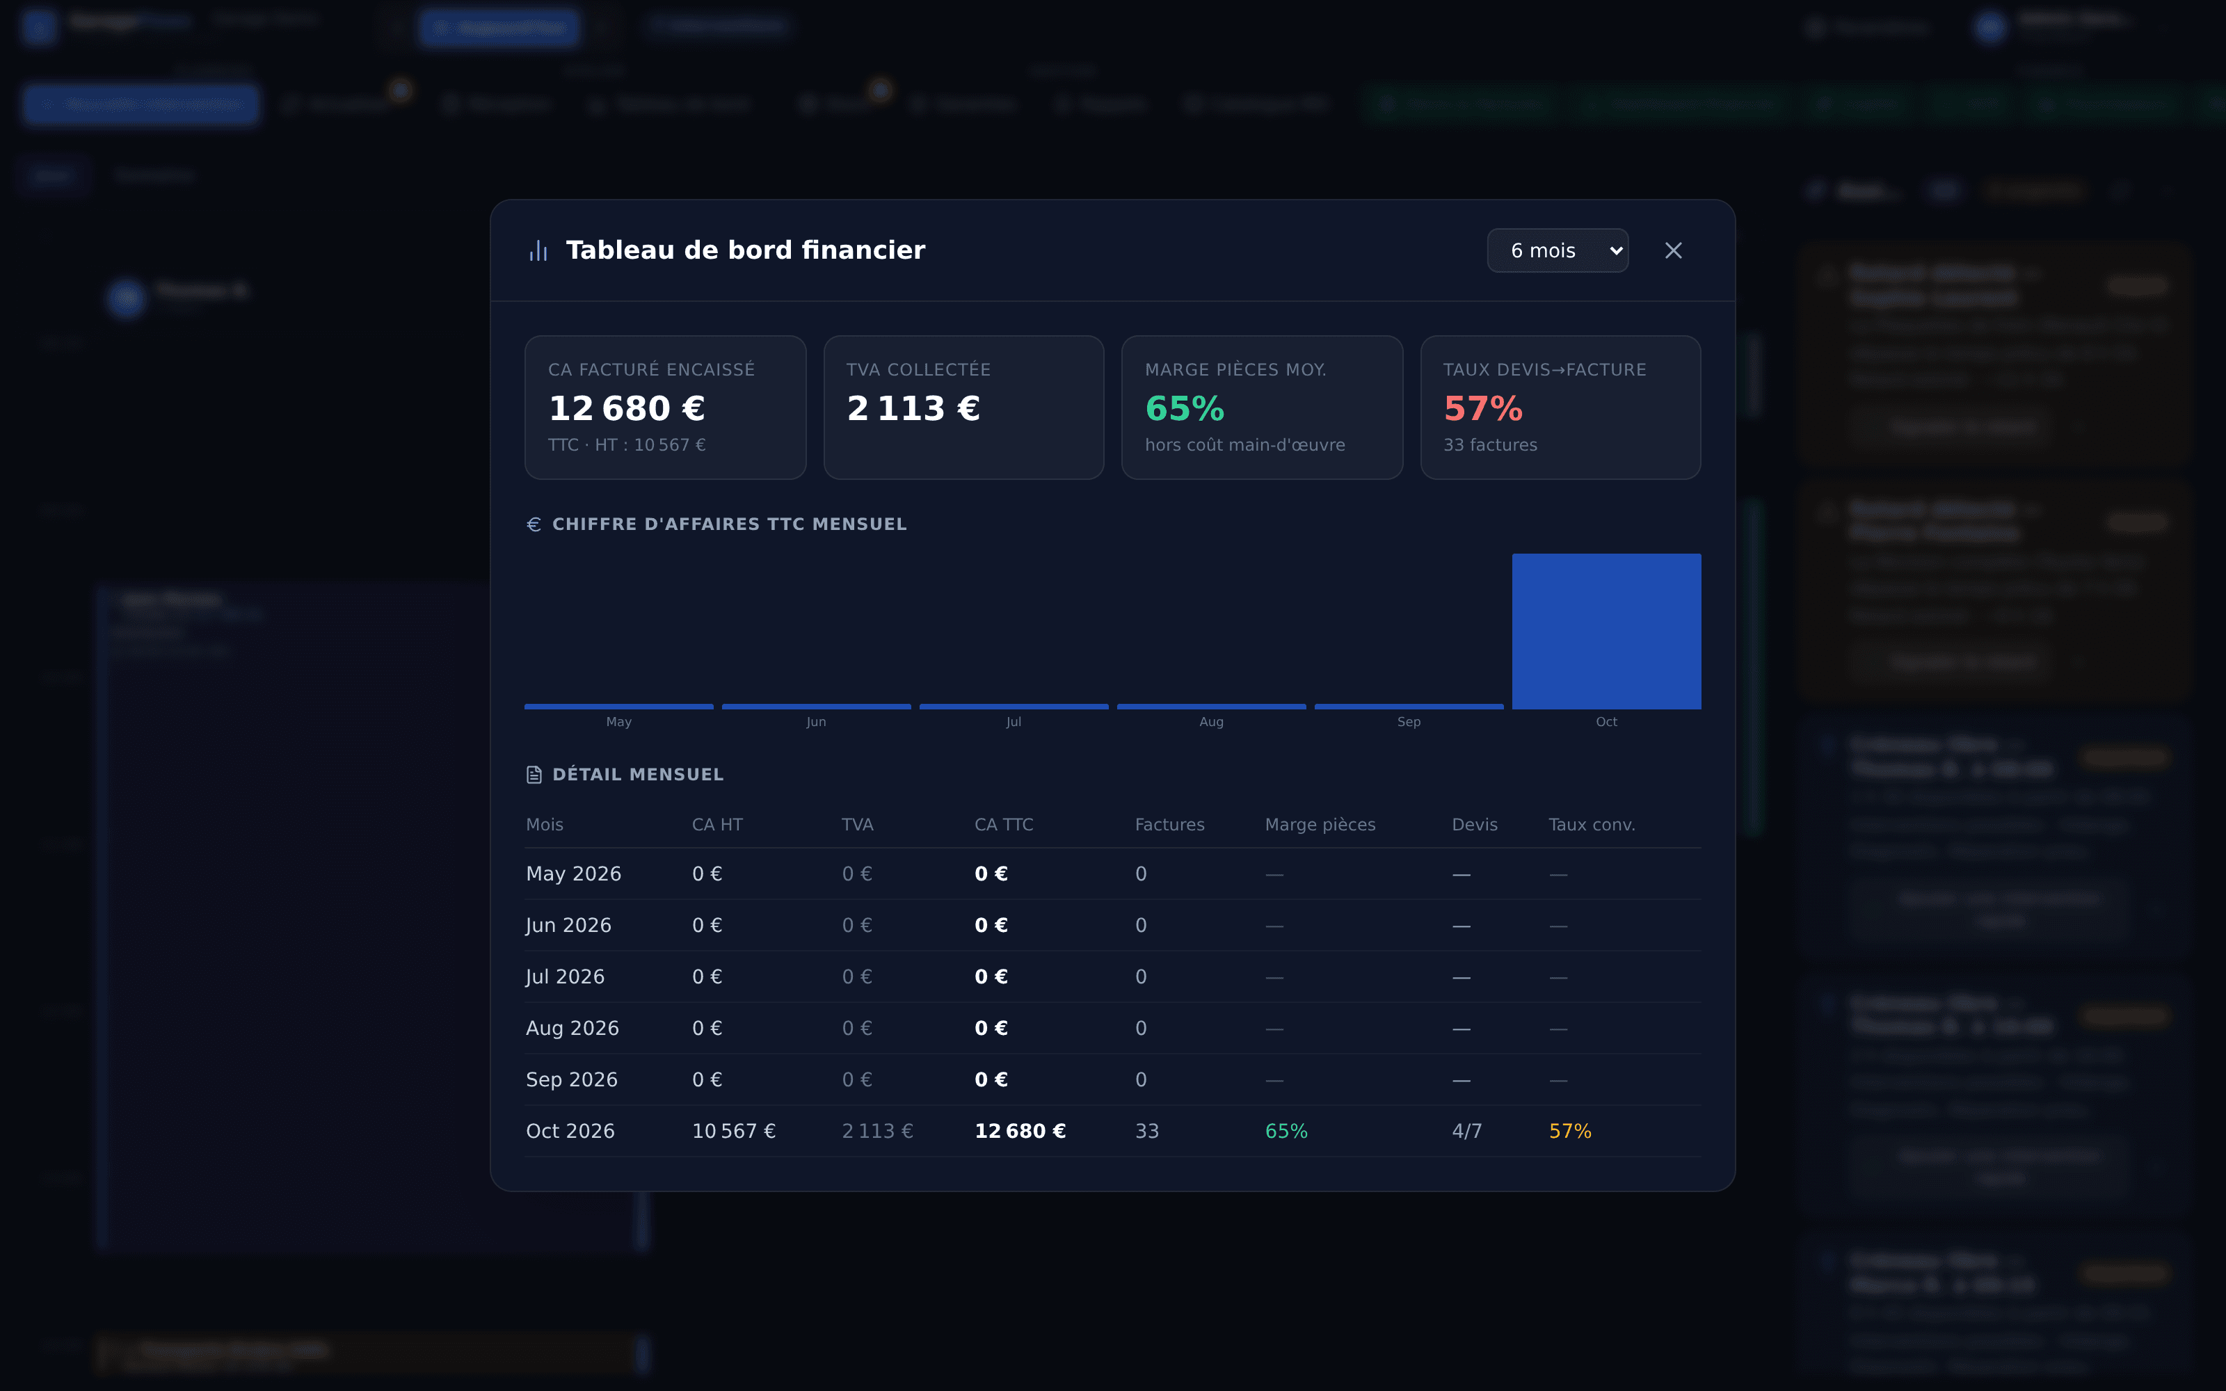Click the large "12 680 €" KPI value

[626, 408]
